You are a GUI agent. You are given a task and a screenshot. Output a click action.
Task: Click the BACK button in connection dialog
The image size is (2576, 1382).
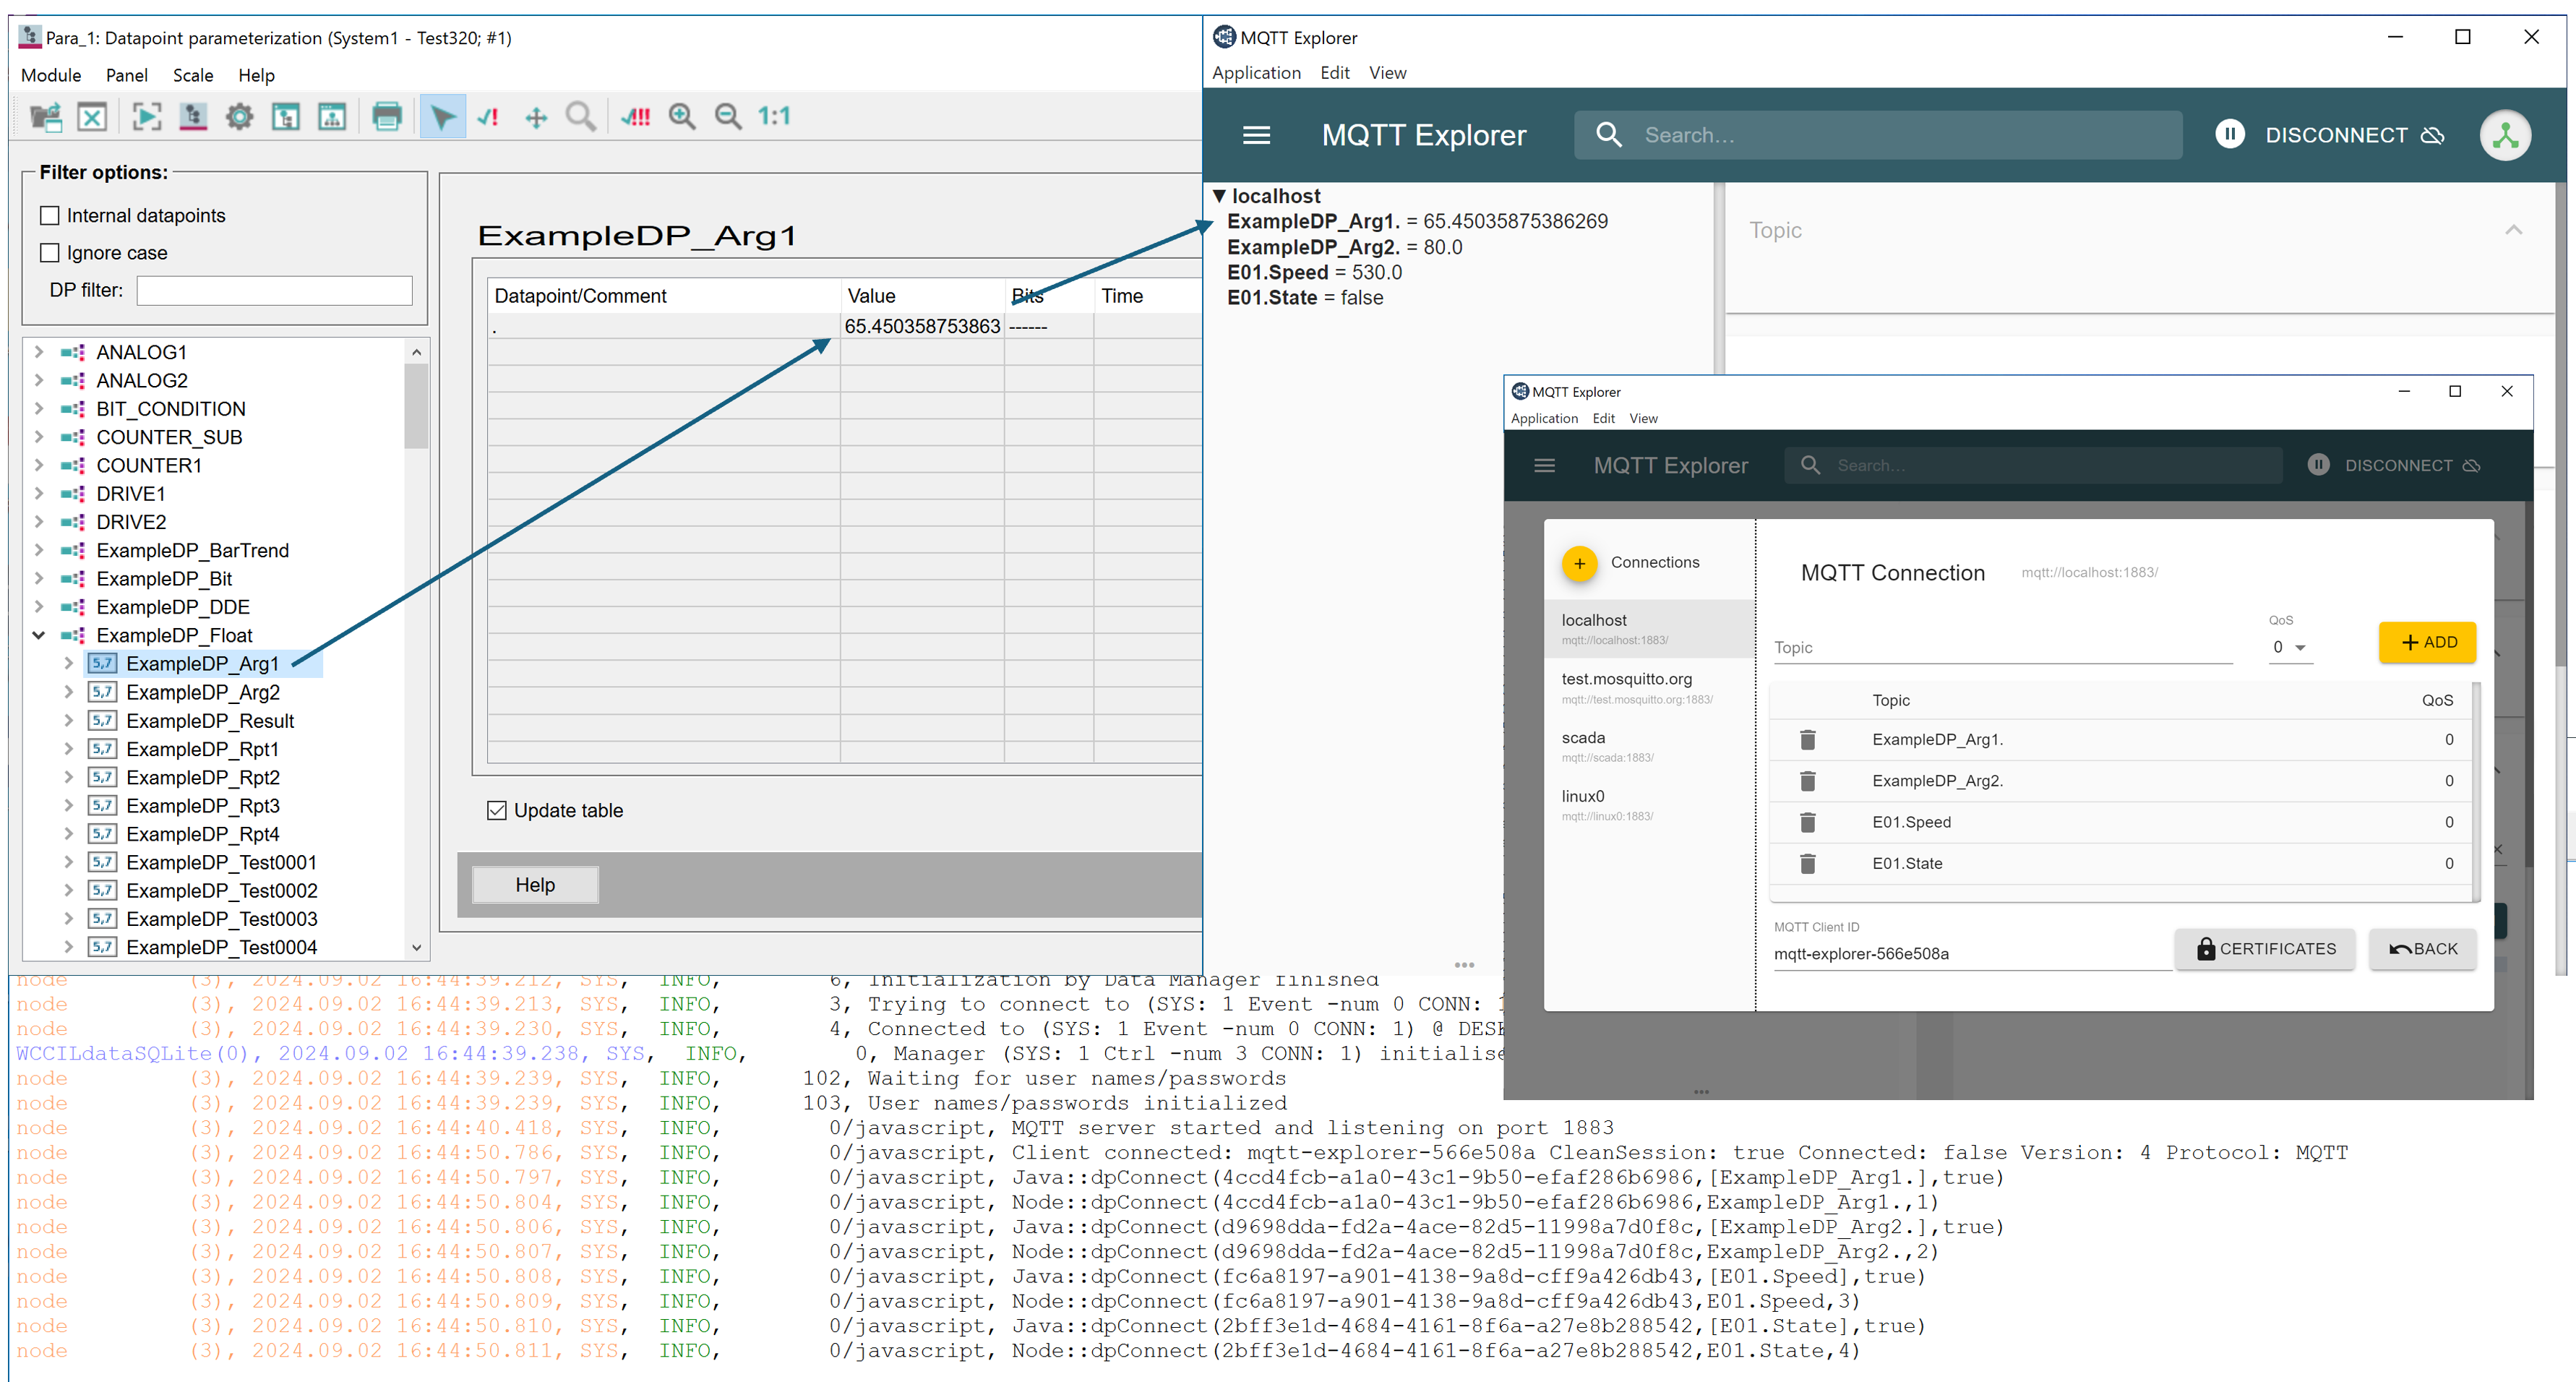pos(2422,949)
